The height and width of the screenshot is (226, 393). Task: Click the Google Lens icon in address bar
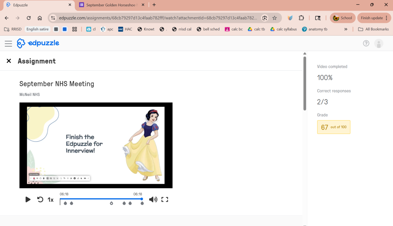click(x=265, y=18)
